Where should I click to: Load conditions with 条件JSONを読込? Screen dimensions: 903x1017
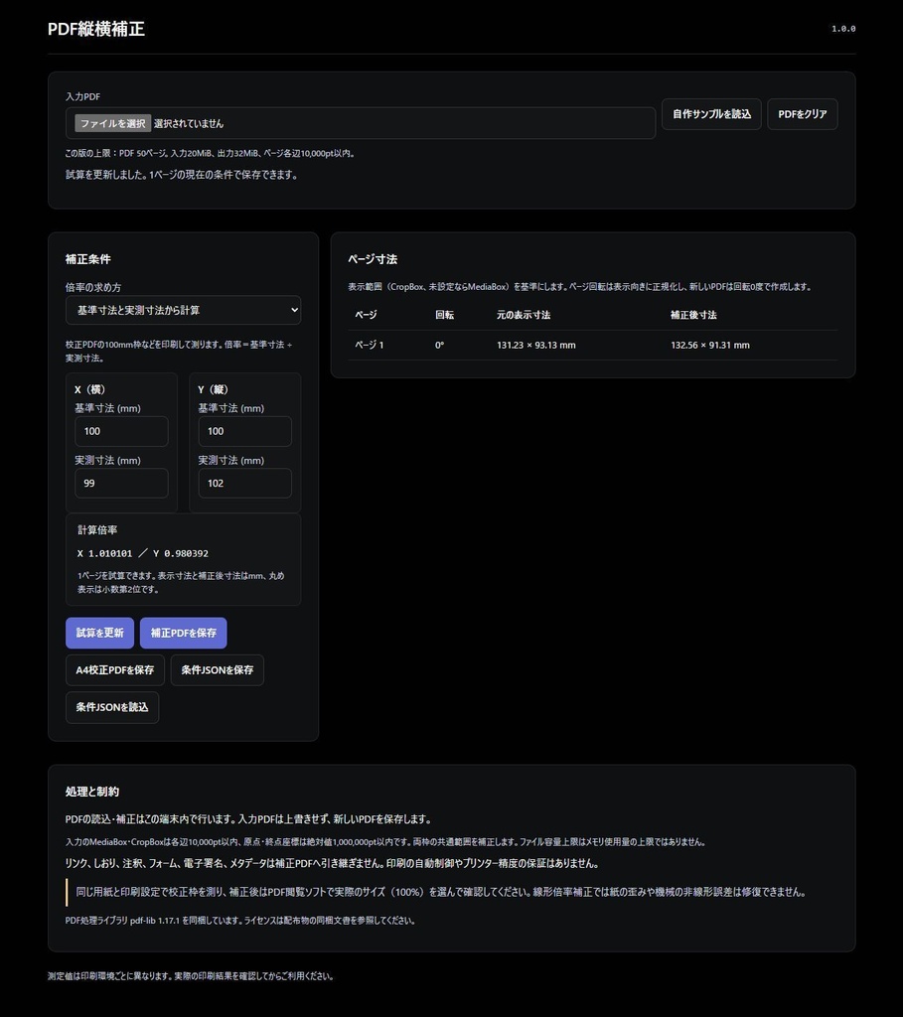112,707
